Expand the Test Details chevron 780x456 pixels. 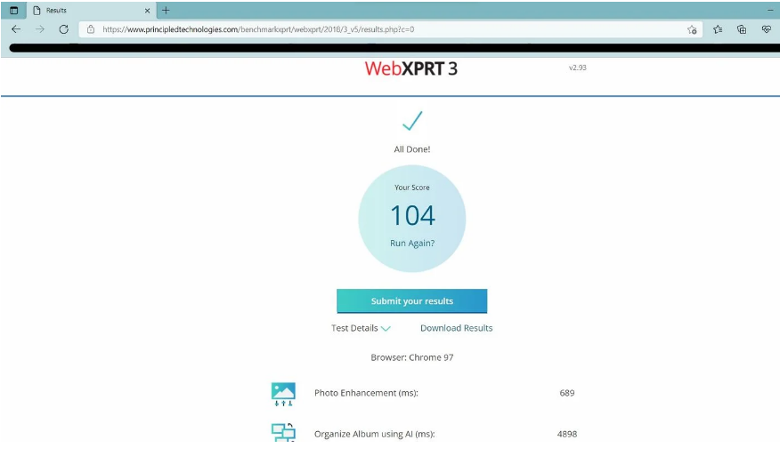pyautogui.click(x=386, y=329)
